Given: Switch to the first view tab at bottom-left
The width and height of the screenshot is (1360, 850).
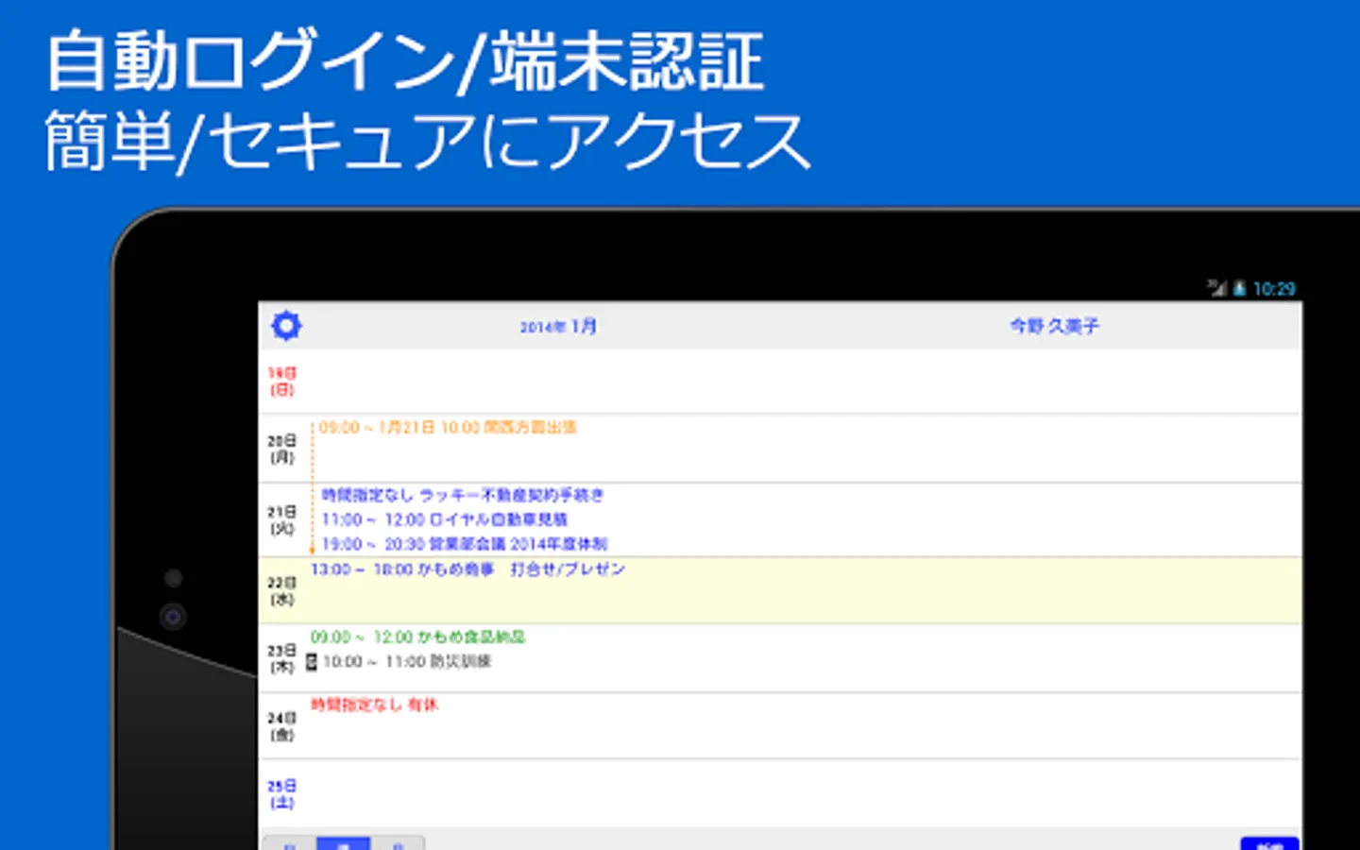Looking at the screenshot, I should pyautogui.click(x=289, y=843).
